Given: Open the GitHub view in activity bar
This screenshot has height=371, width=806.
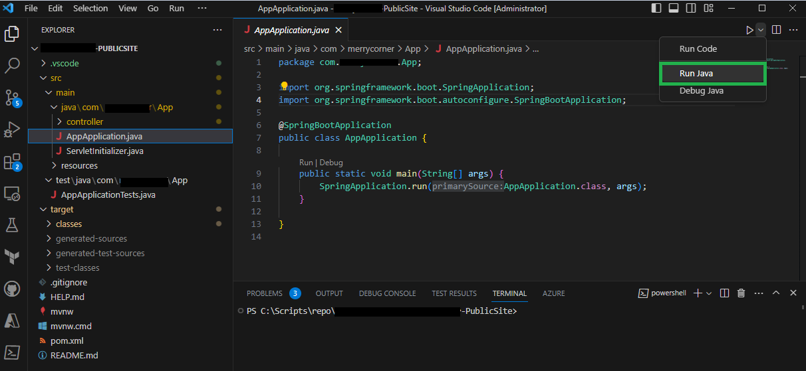Looking at the screenshot, I should click(12, 289).
